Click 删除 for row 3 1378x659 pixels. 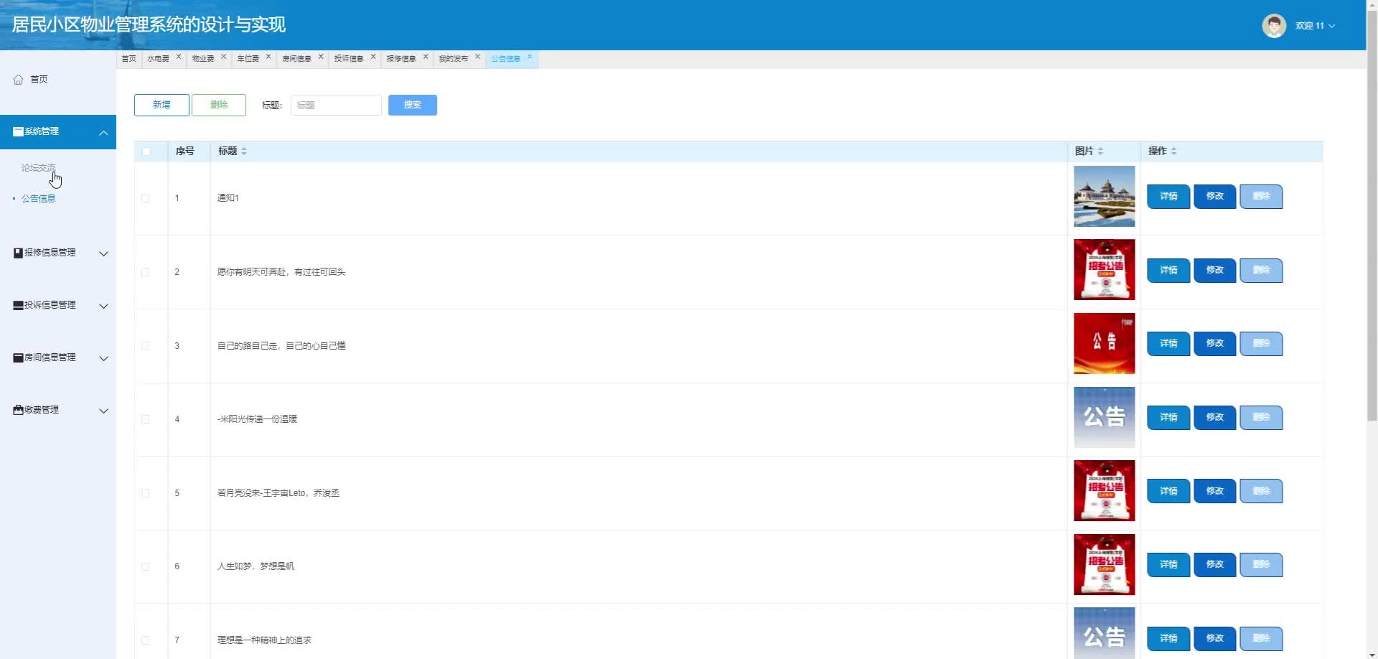pyautogui.click(x=1261, y=343)
